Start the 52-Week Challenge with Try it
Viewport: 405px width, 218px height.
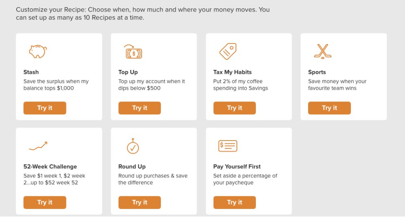(45, 202)
